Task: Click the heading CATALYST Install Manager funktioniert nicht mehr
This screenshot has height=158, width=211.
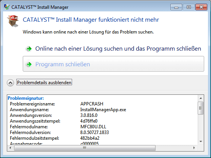Action: 91,20
